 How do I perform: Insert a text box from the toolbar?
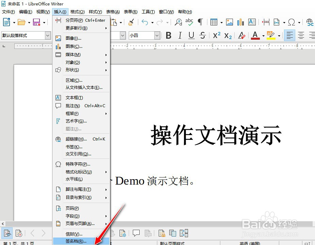tap(252, 22)
